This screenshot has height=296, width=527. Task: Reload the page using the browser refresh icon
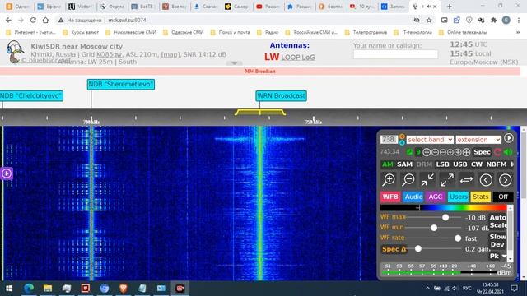(x=33, y=20)
